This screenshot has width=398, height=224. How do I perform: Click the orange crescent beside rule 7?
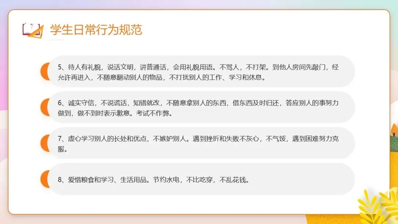tap(45, 143)
